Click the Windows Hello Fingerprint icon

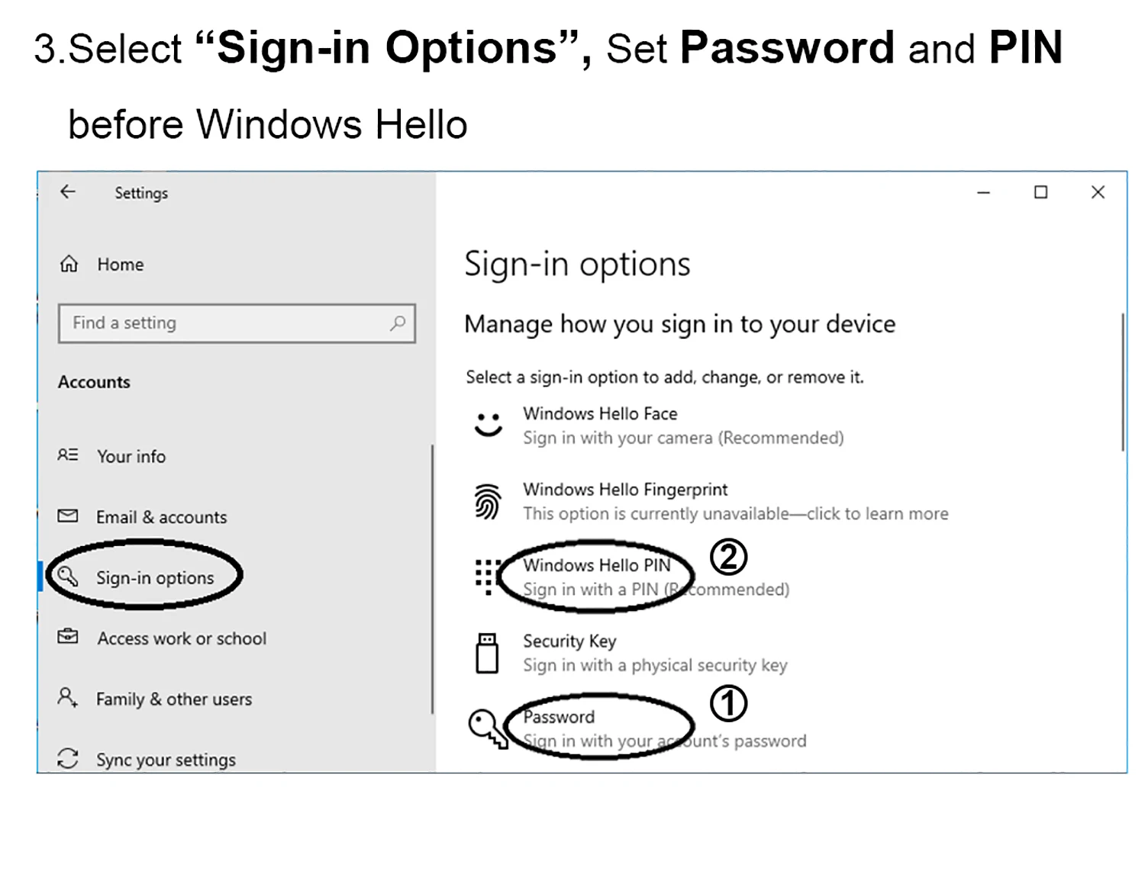487,500
